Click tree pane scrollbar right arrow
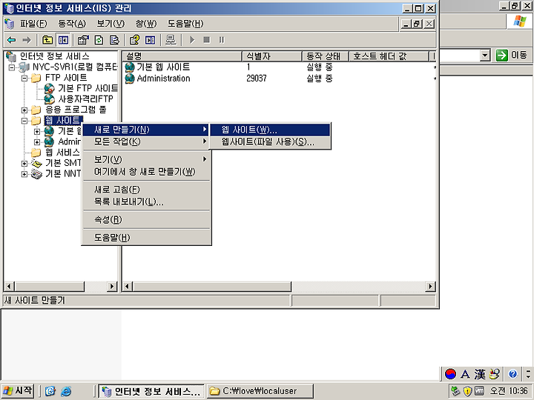This screenshot has width=534, height=400. pos(112,287)
